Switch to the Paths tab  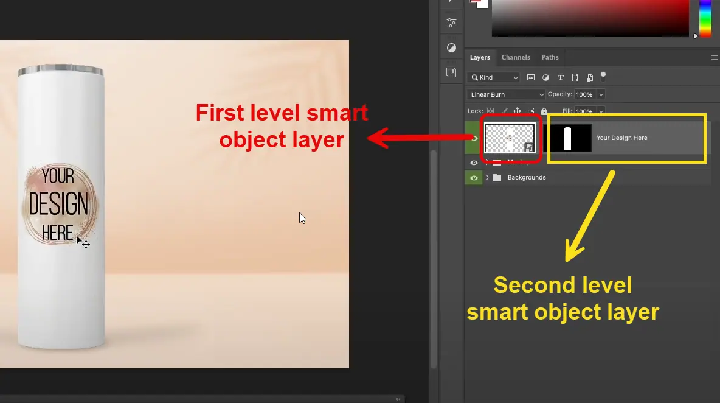[x=550, y=57]
